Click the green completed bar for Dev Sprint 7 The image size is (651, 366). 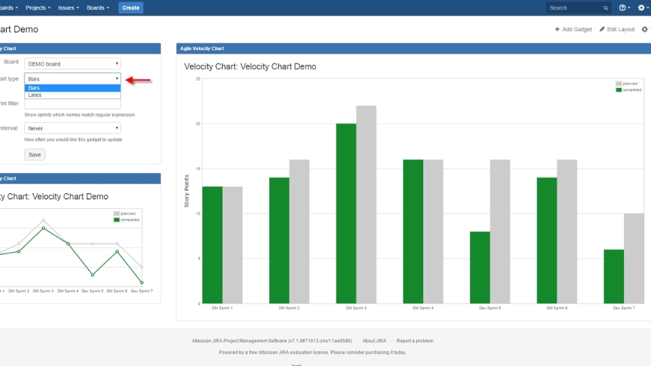[614, 277]
